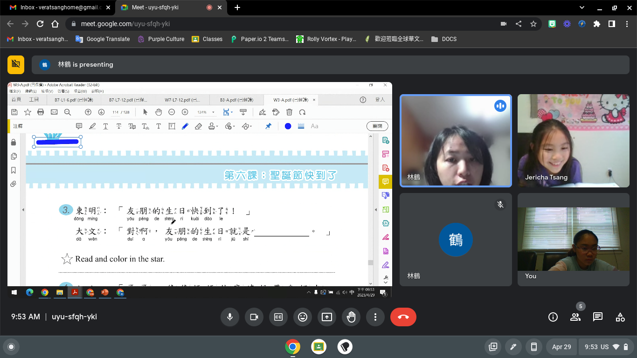Viewport: 637px width, 358px height.
Task: Open meeting details info icon
Action: 553,317
